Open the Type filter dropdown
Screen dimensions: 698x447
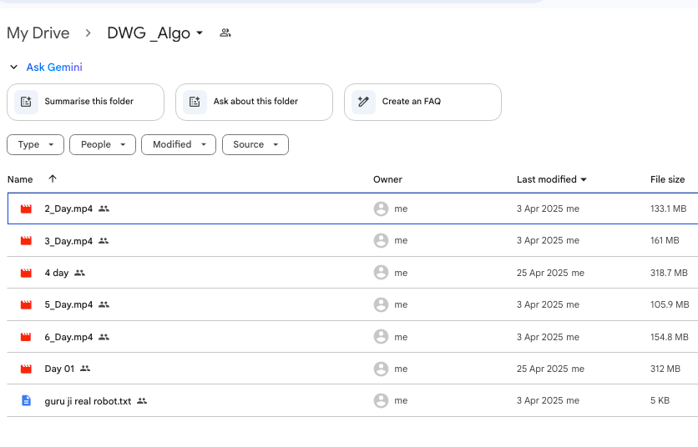point(36,144)
